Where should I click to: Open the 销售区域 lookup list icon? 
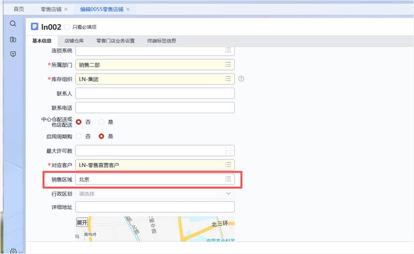pos(228,179)
